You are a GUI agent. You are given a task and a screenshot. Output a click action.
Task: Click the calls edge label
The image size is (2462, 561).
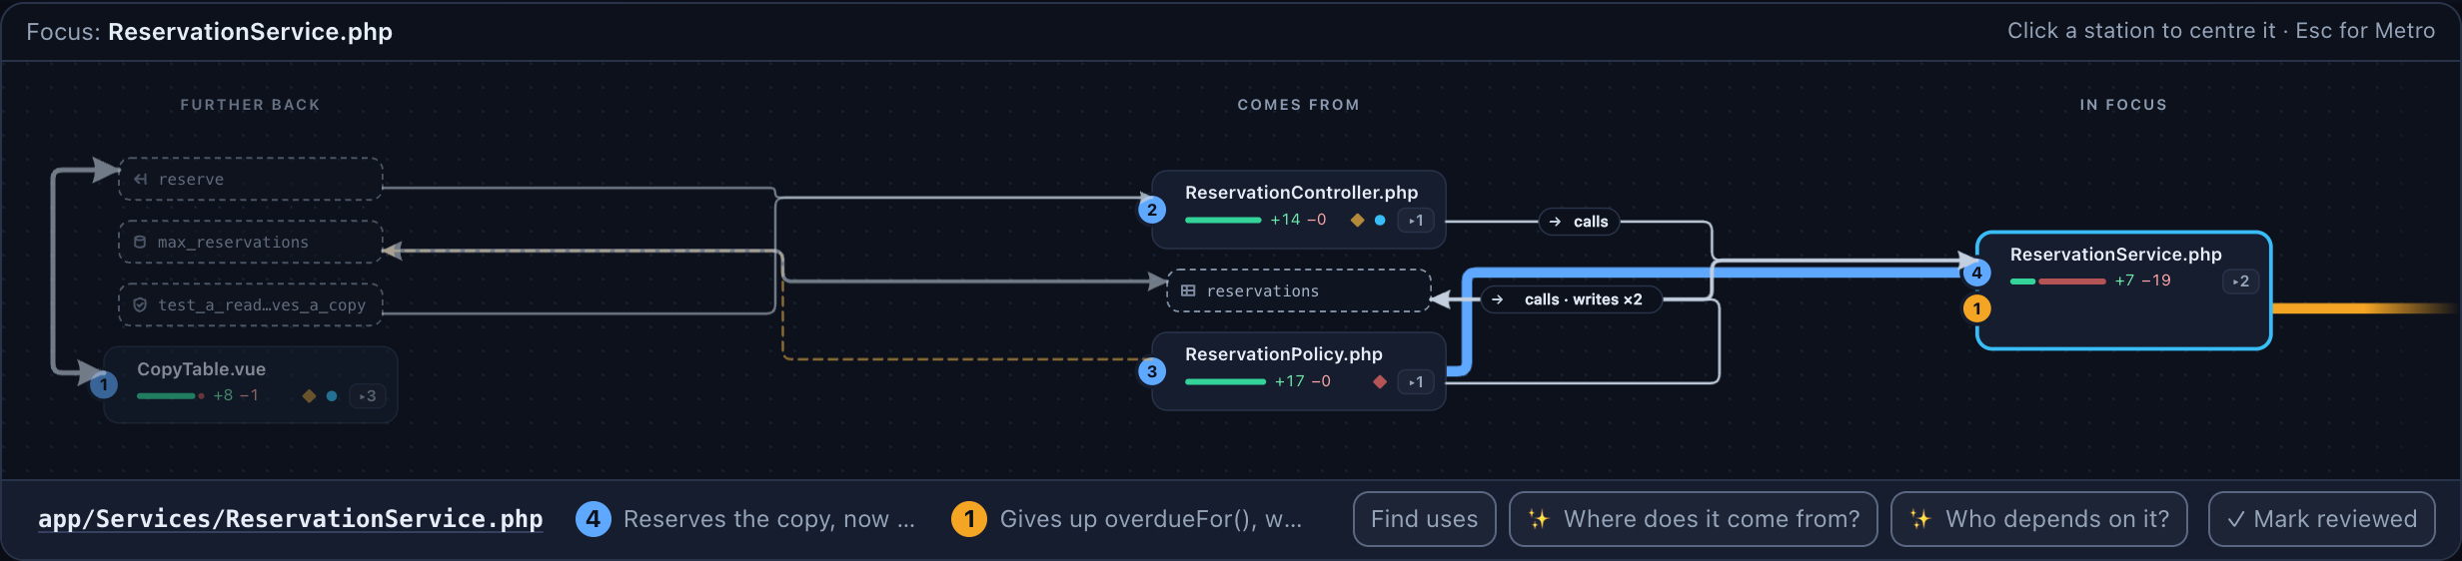[1579, 222]
